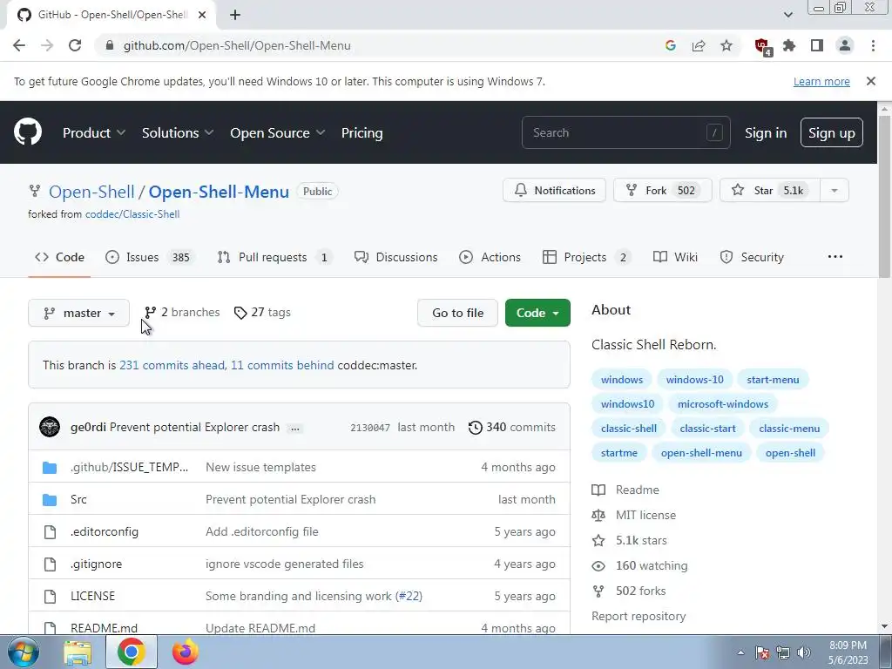This screenshot has width=892, height=669.
Task: Open the .github folder icon
Action: coord(50,468)
